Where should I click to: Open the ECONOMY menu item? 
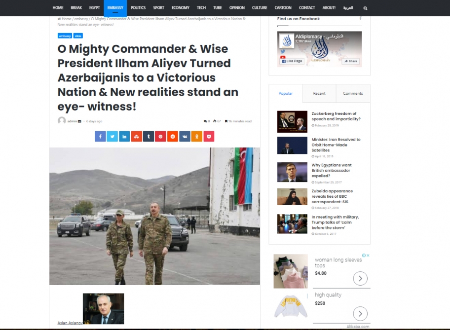tap(181, 8)
